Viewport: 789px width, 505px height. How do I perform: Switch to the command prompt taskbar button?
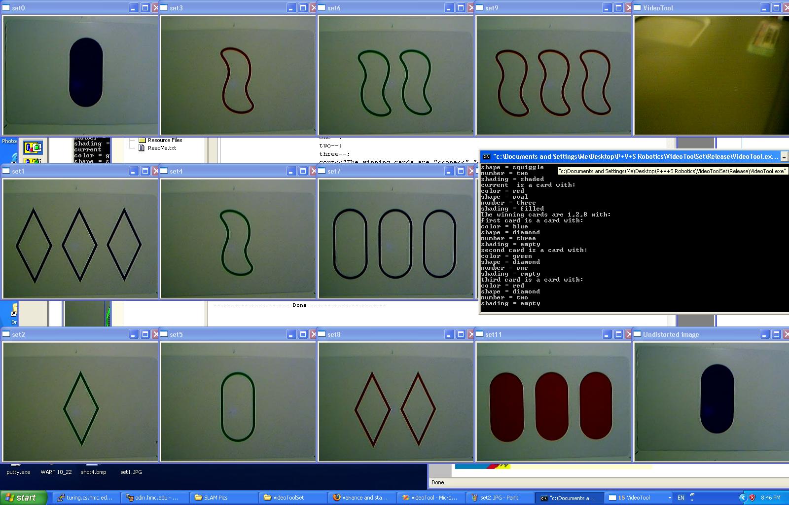pyautogui.click(x=567, y=498)
